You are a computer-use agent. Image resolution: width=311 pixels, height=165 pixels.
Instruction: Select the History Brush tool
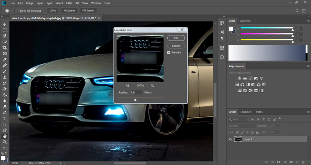click(x=4, y=83)
